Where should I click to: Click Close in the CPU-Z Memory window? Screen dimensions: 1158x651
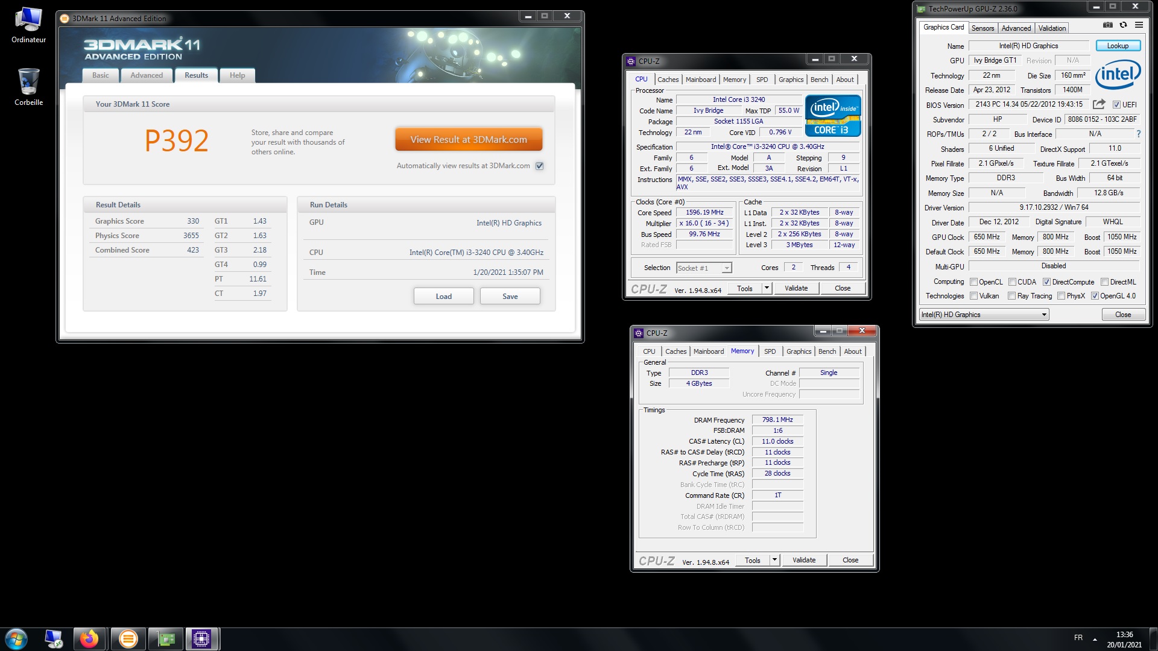click(x=850, y=560)
